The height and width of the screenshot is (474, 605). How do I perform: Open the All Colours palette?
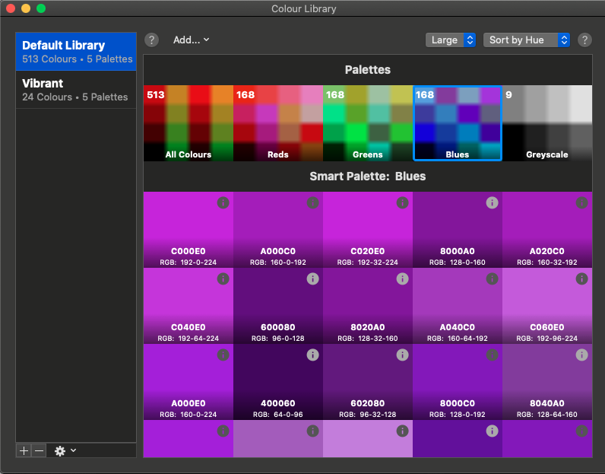(188, 123)
